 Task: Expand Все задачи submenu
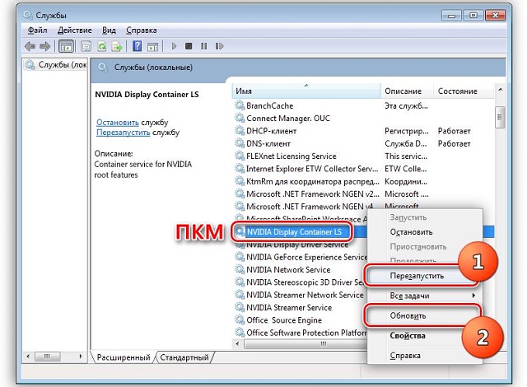tap(425, 296)
